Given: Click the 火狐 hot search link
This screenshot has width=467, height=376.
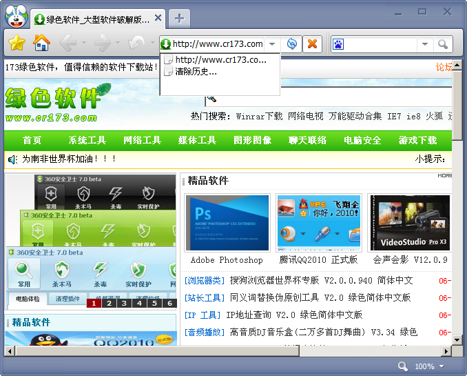Looking at the screenshot, I should 434,116.
